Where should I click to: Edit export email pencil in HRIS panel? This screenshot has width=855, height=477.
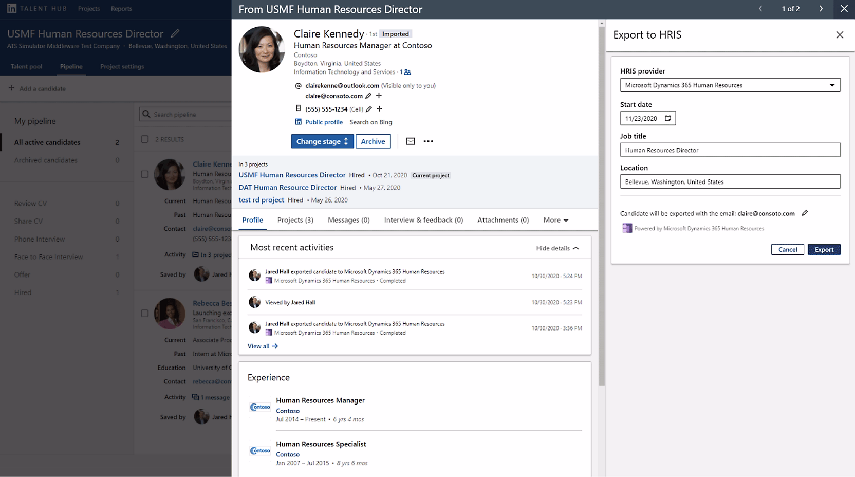point(805,213)
